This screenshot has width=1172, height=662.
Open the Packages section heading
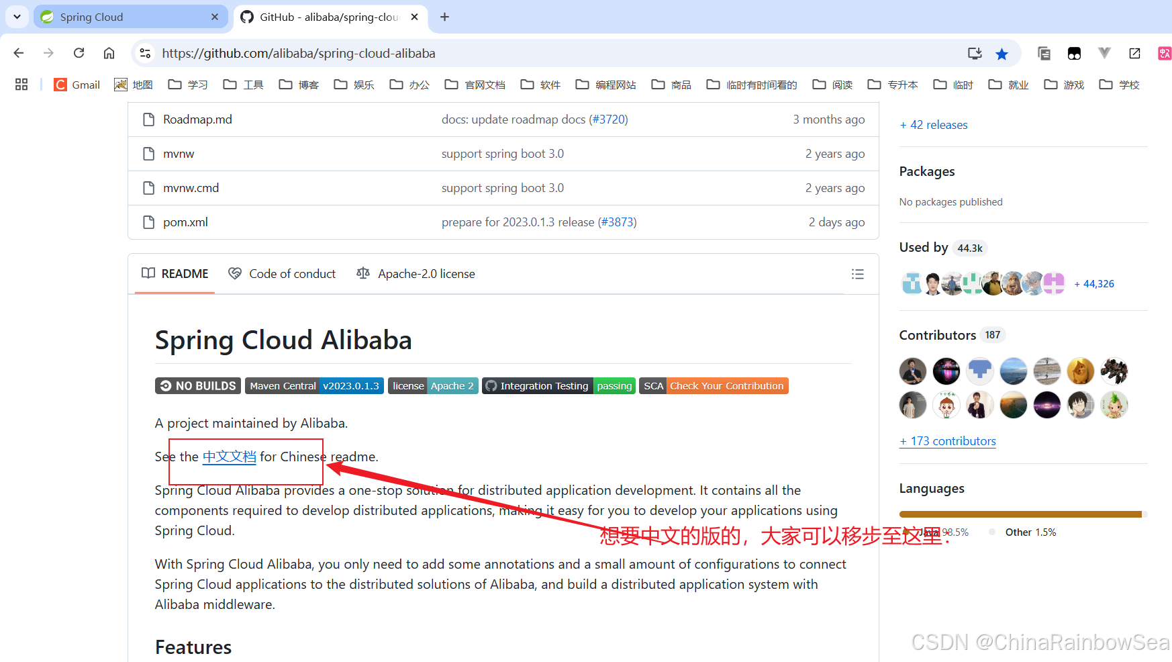pos(927,171)
